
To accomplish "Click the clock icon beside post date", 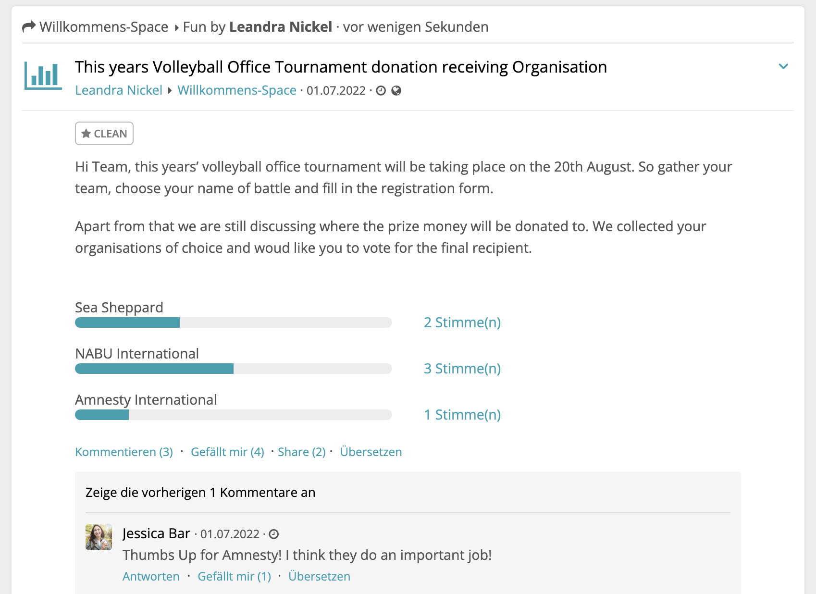I will pyautogui.click(x=381, y=91).
